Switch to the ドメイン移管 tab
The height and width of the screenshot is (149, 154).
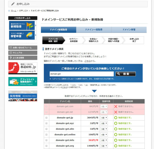click(129, 30)
